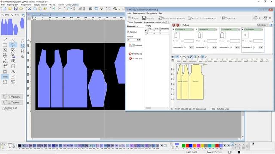275x154 pixels.
Task: Open the size name dropdown for shape 1
Action: pos(189,41)
